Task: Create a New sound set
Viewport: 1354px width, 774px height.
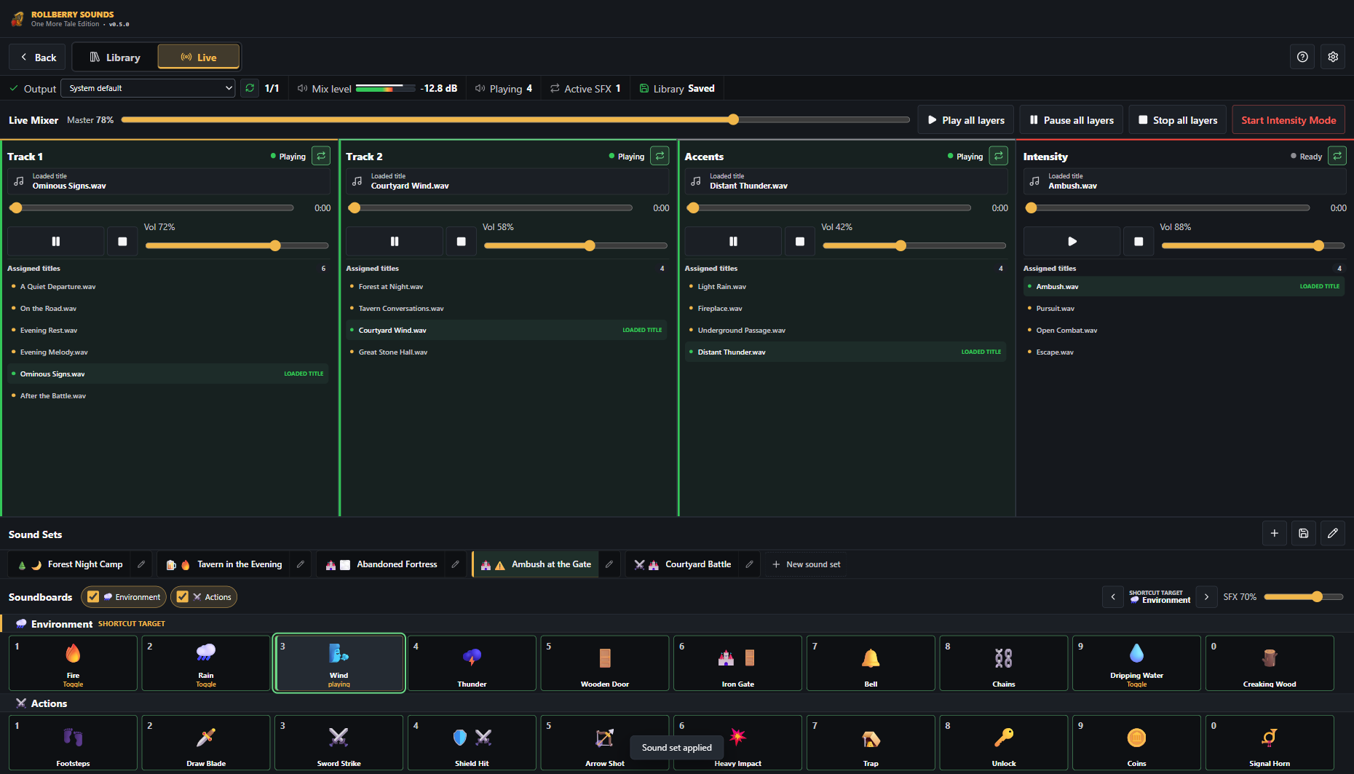Action: (806, 564)
